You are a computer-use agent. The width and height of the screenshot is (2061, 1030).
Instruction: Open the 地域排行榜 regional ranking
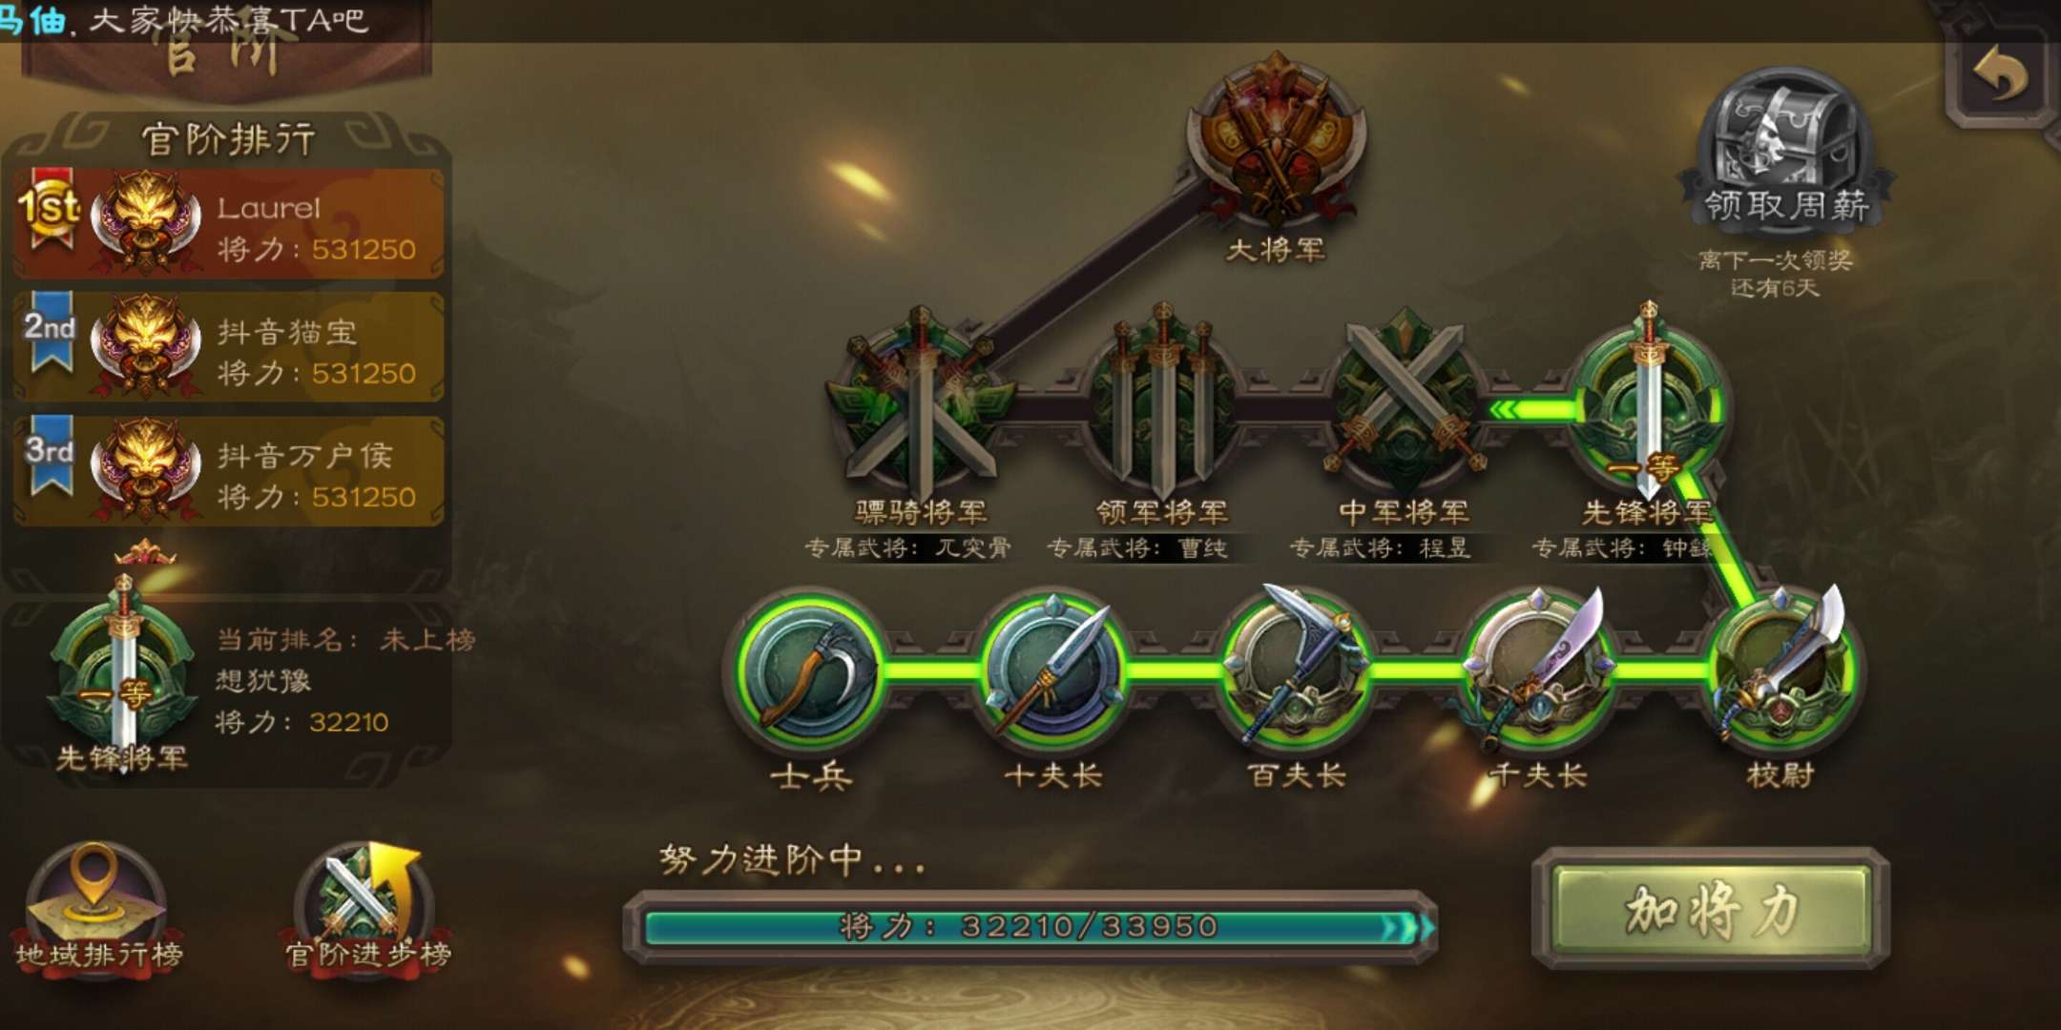point(99,908)
